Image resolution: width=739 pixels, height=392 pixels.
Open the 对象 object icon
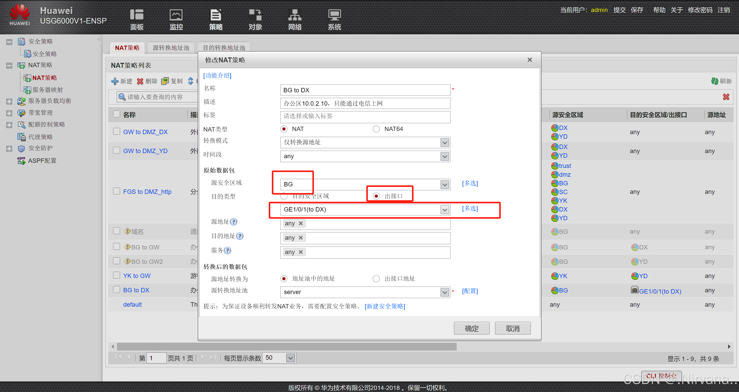click(x=255, y=15)
